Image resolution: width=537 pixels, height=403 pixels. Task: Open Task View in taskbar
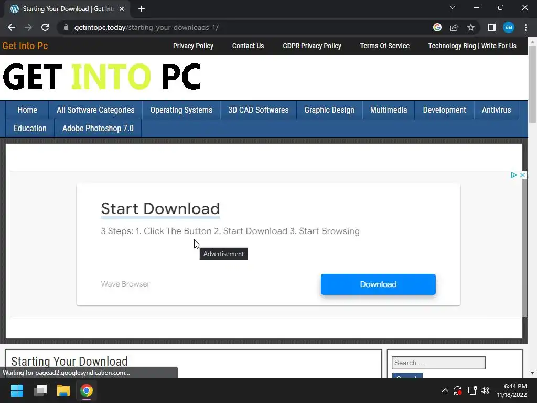pos(40,390)
